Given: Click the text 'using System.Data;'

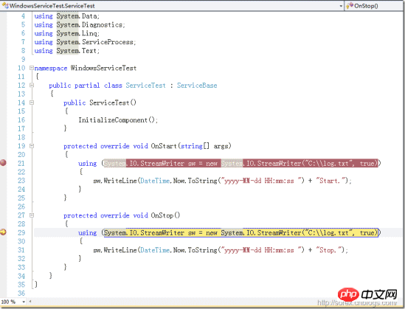Looking at the screenshot, I should coord(66,16).
